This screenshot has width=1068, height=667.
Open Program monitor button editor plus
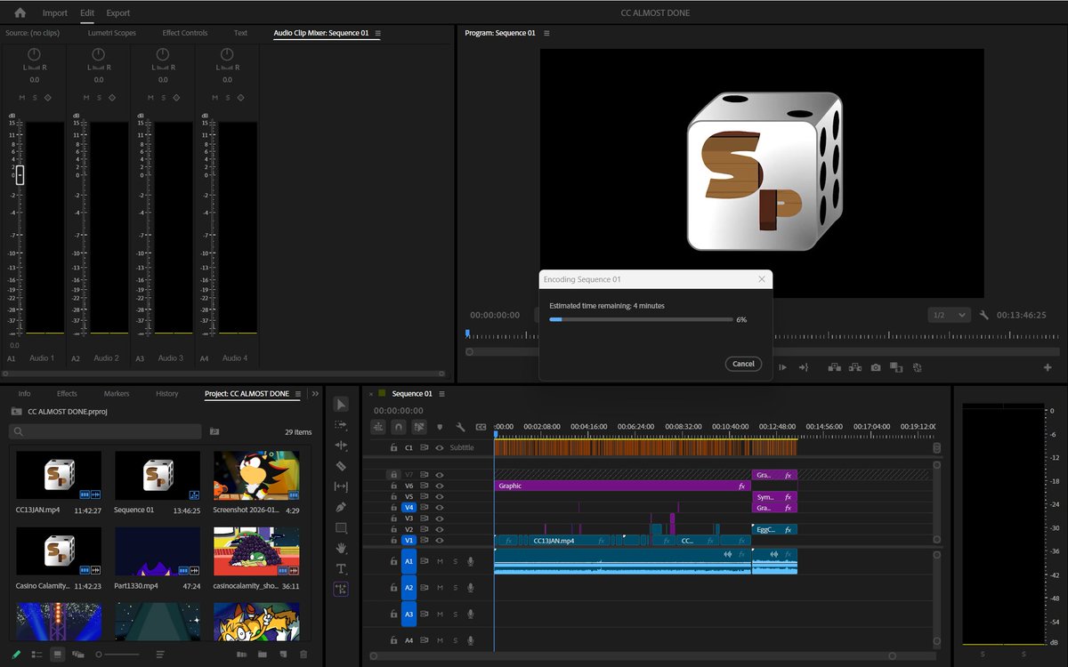(x=1048, y=367)
